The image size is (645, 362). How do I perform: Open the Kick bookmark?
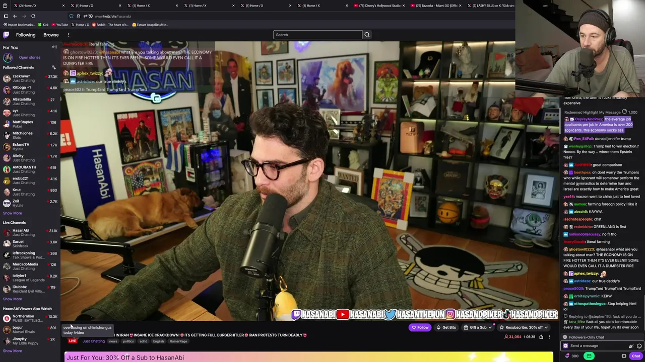pyautogui.click(x=43, y=25)
